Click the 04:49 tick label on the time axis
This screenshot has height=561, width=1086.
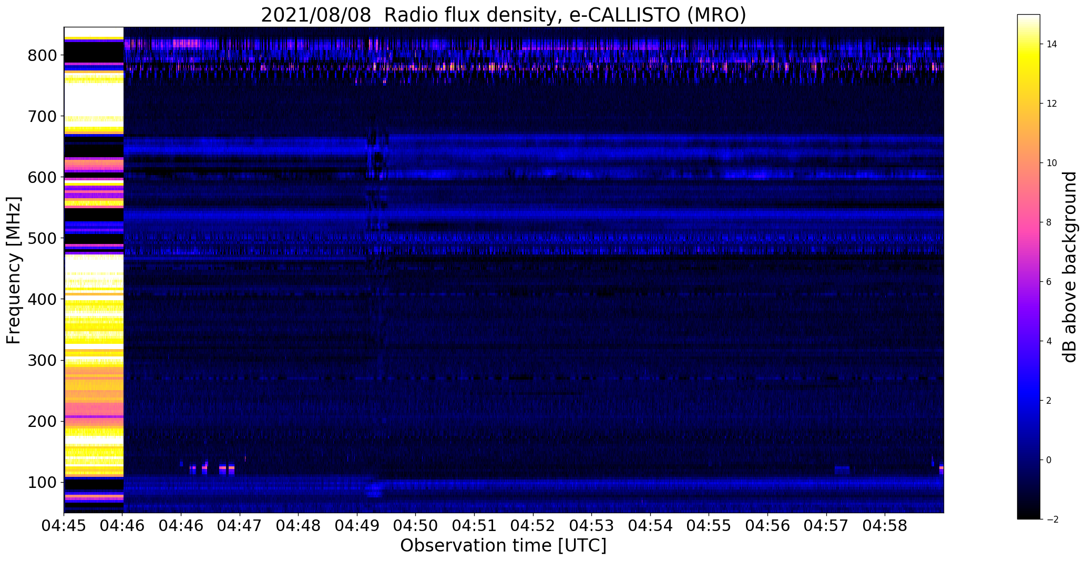click(357, 525)
